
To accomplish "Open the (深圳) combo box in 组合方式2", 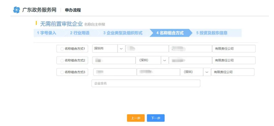I will 152,60.
